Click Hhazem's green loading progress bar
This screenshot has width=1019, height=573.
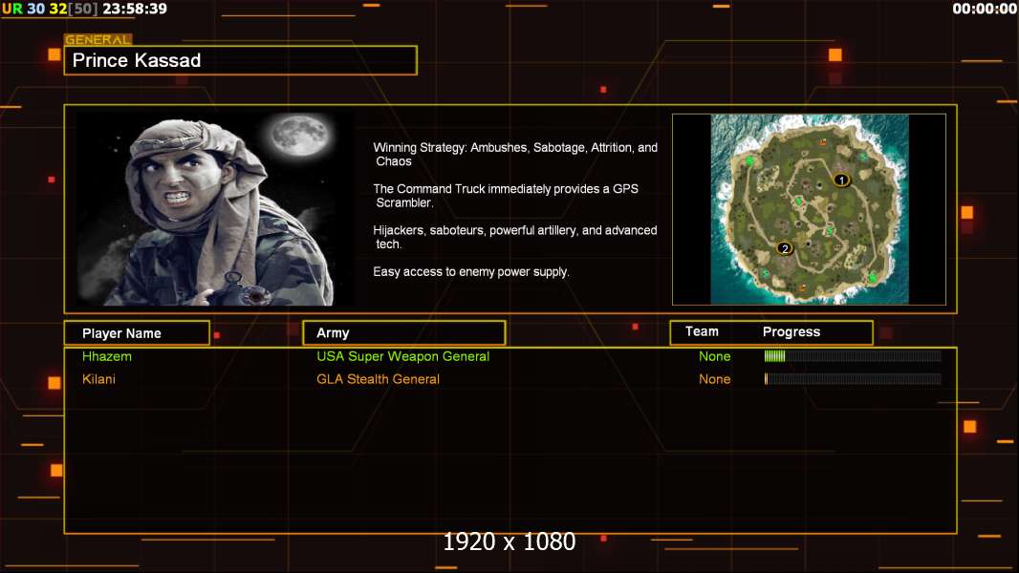coord(853,355)
